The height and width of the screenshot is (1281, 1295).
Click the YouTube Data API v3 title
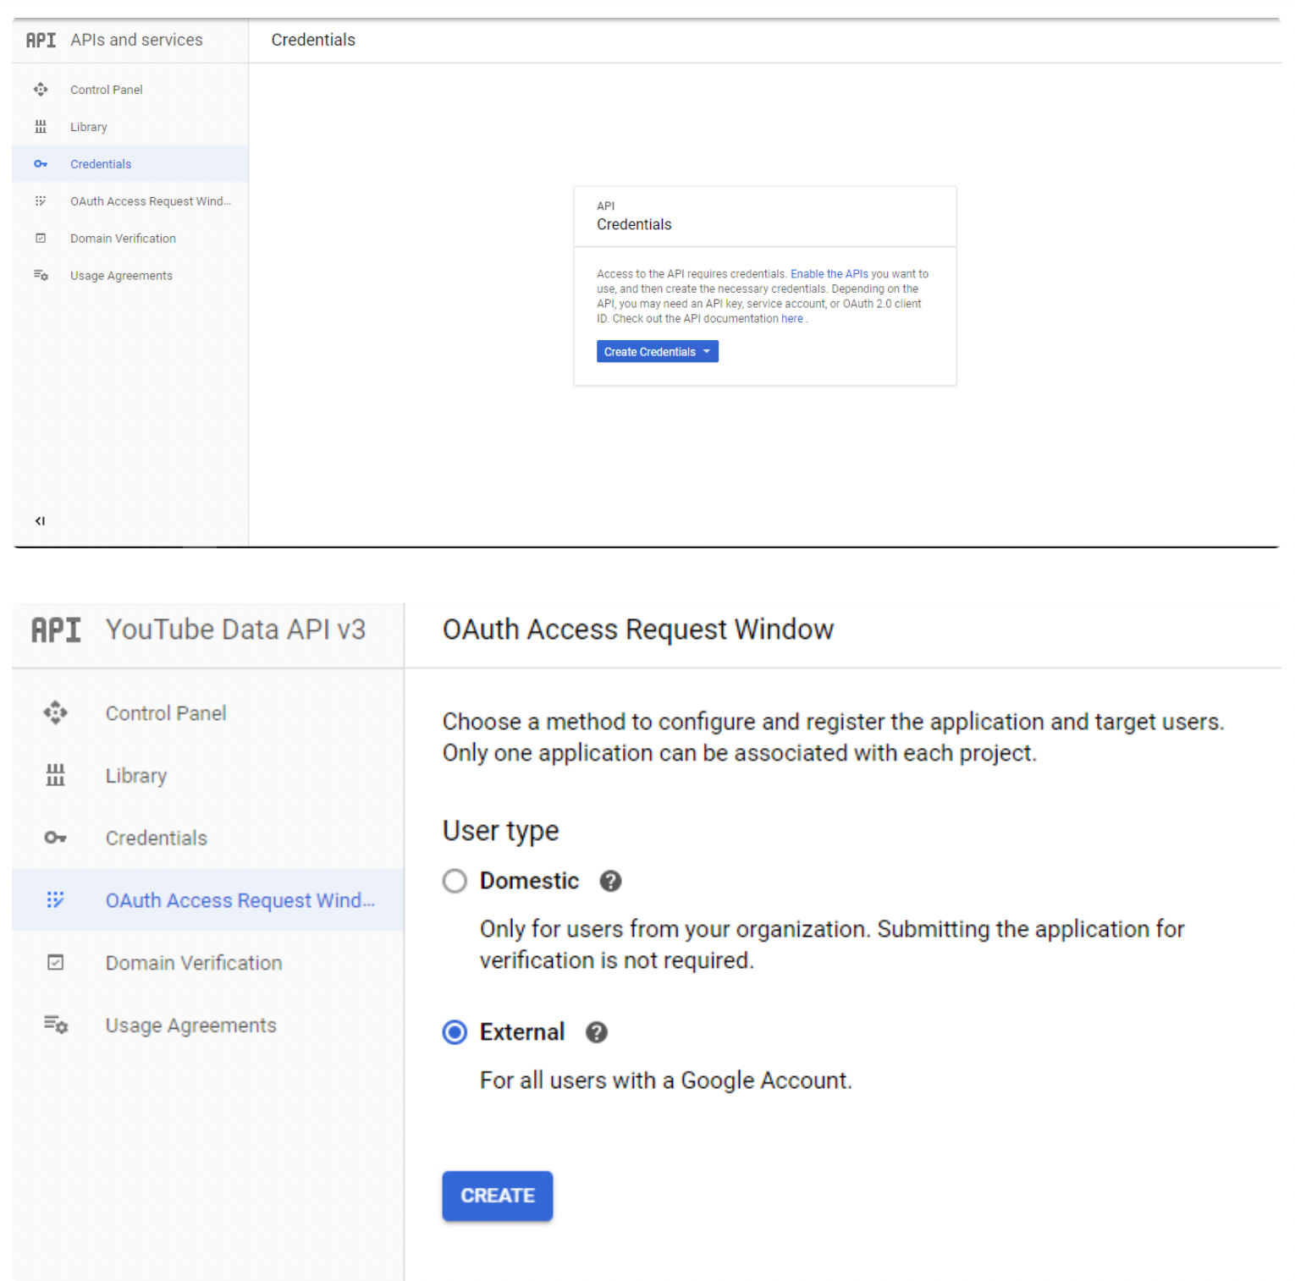pos(235,630)
